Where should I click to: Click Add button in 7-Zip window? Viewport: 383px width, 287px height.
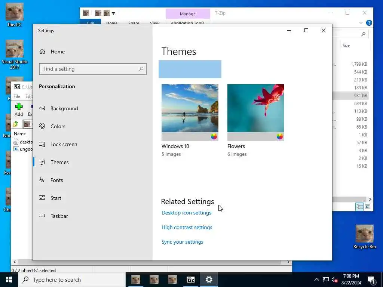(19, 109)
